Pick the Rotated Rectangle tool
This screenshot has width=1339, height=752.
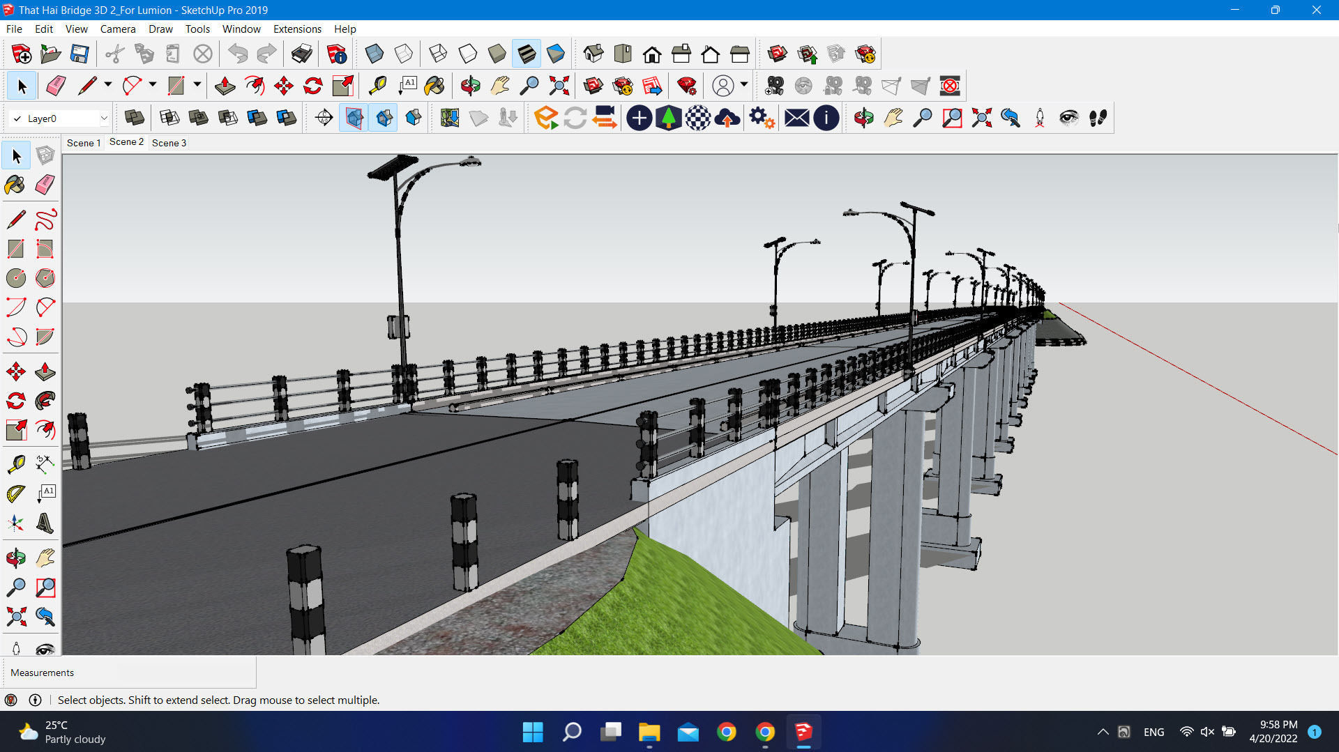pyautogui.click(x=45, y=249)
